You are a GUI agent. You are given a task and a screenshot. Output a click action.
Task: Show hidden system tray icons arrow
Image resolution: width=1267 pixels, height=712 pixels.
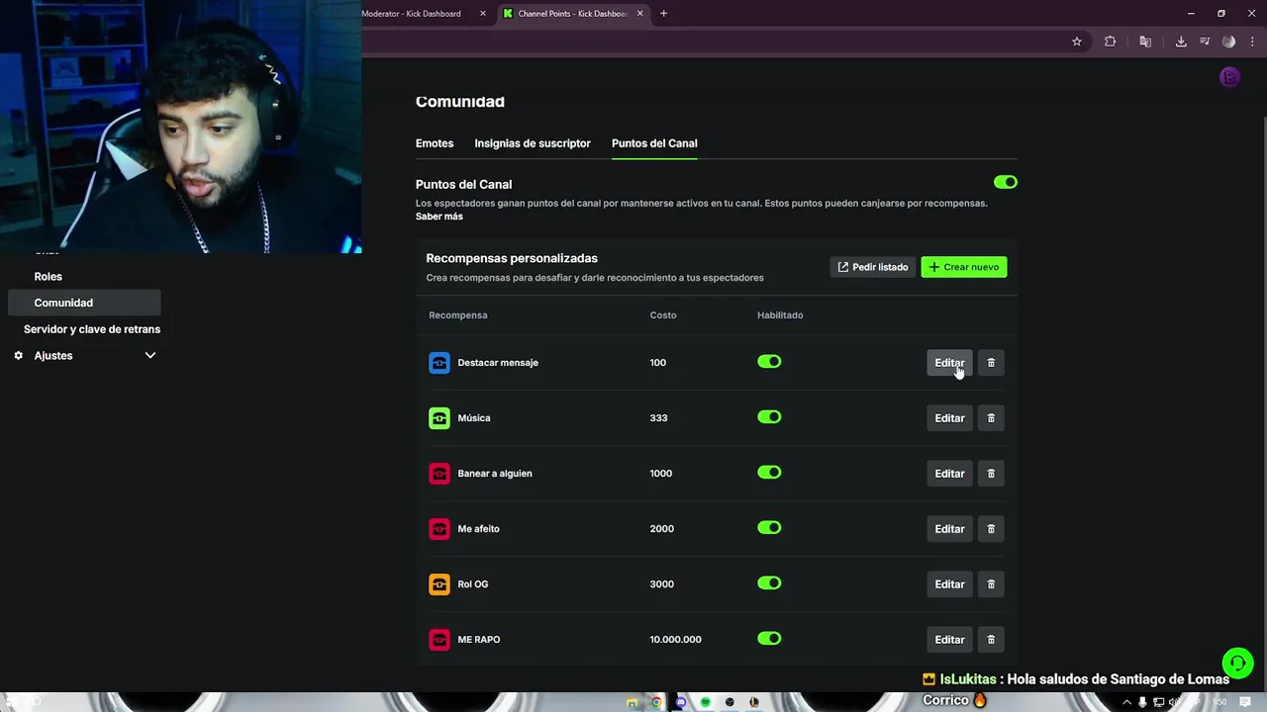coord(1125,702)
